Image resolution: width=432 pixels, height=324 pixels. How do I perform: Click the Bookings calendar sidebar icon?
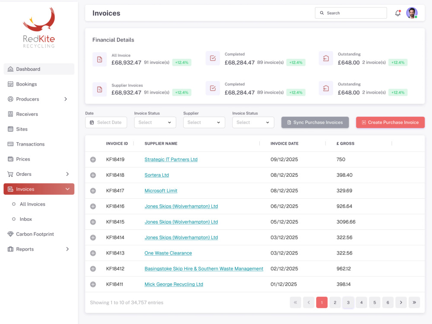tap(10, 84)
